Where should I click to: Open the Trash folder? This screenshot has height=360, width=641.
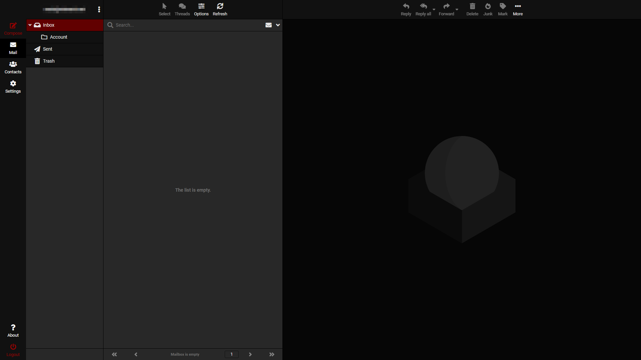(x=49, y=61)
